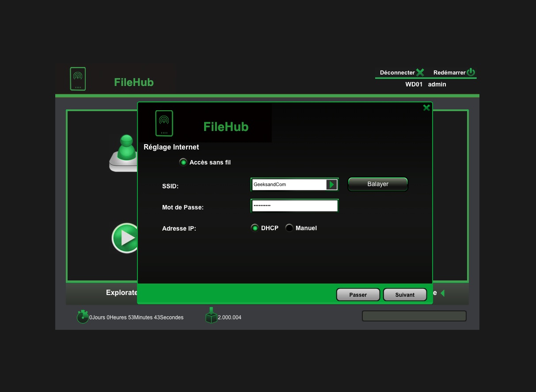This screenshot has width=536, height=392.
Task: Click the firmware package box icon
Action: tap(211, 316)
